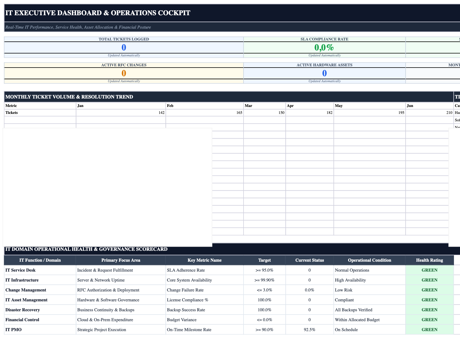Select the Apr tickets value 182
Image resolution: width=460 pixels, height=343 pixels.
pyautogui.click(x=310, y=113)
